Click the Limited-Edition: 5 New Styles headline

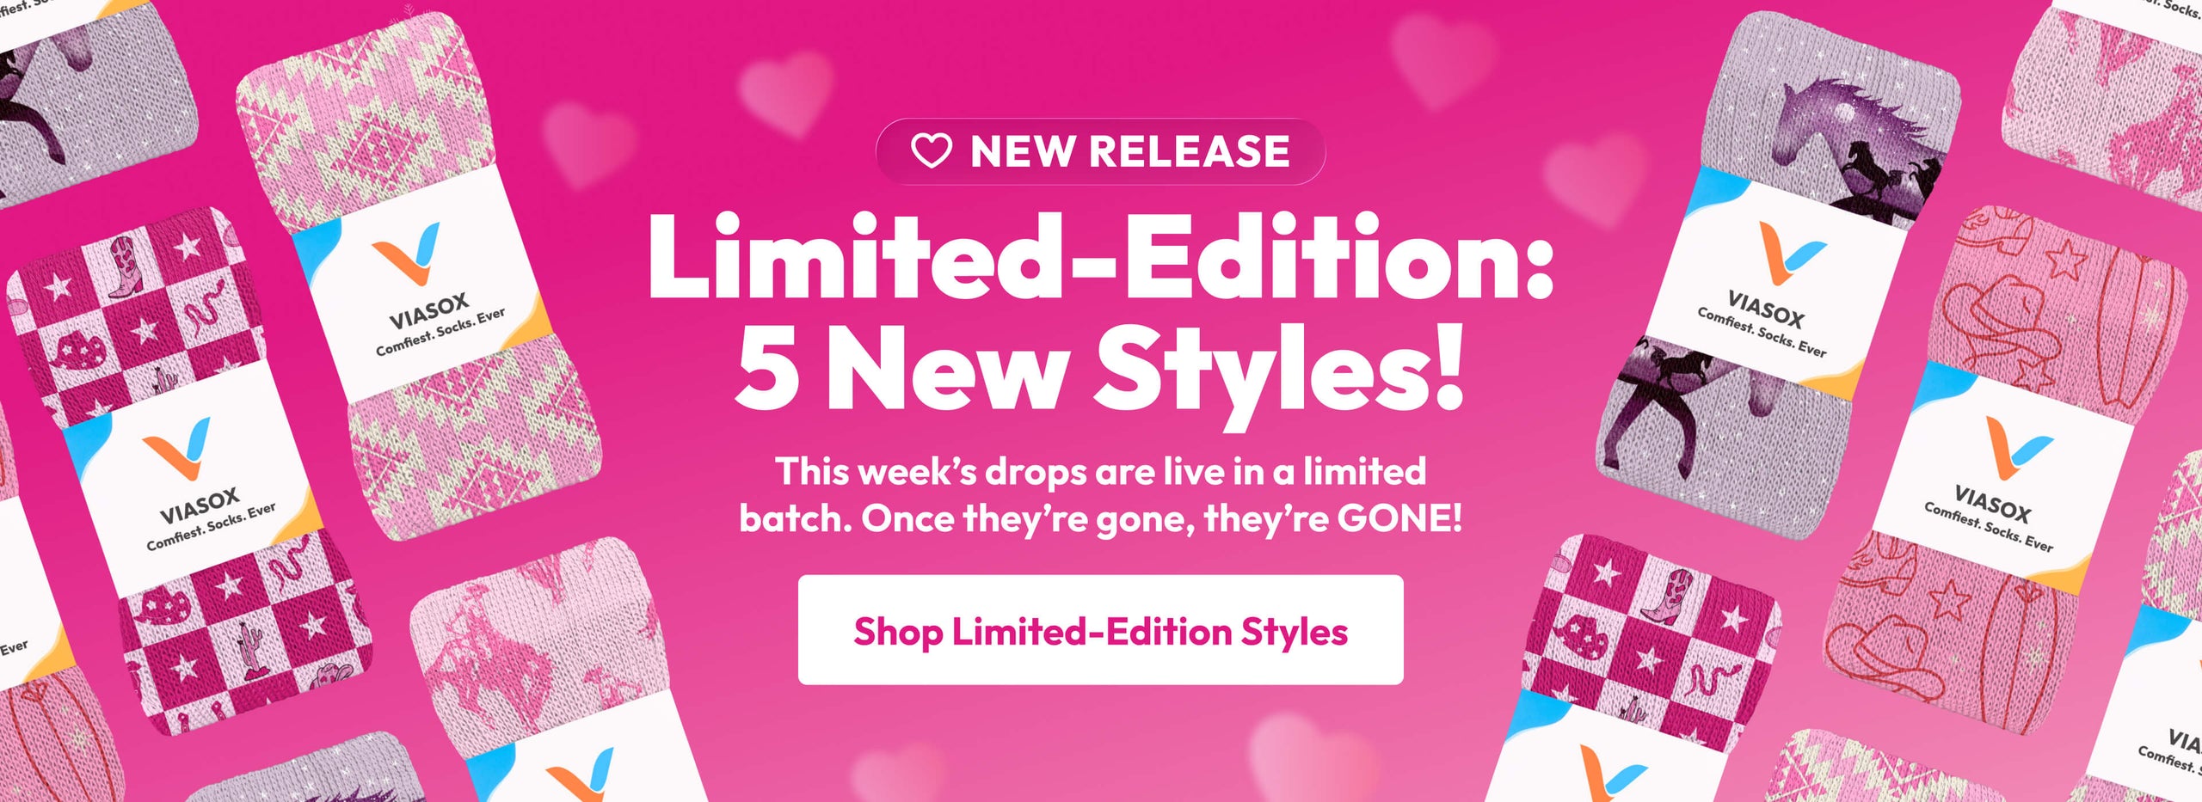[x=1100, y=312]
